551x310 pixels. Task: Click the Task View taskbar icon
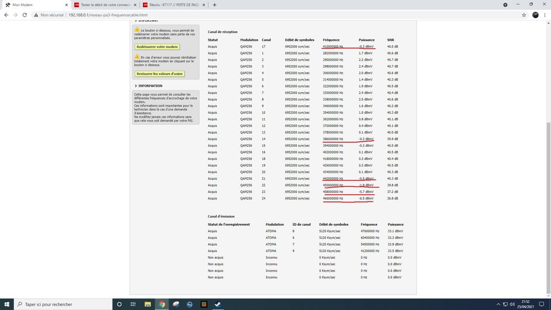[133, 304]
